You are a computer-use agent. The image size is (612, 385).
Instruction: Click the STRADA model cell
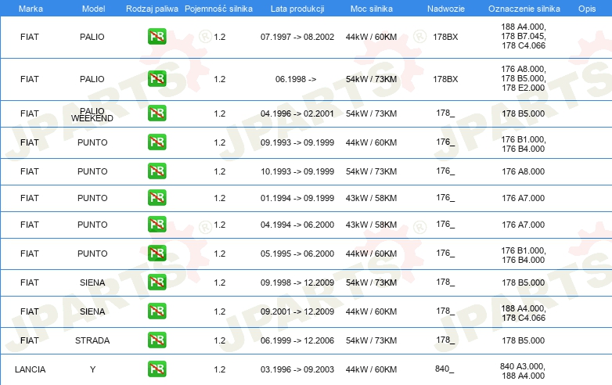pyautogui.click(x=92, y=340)
